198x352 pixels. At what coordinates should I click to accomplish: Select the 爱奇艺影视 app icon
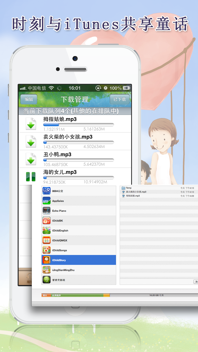click(x=46, y=280)
